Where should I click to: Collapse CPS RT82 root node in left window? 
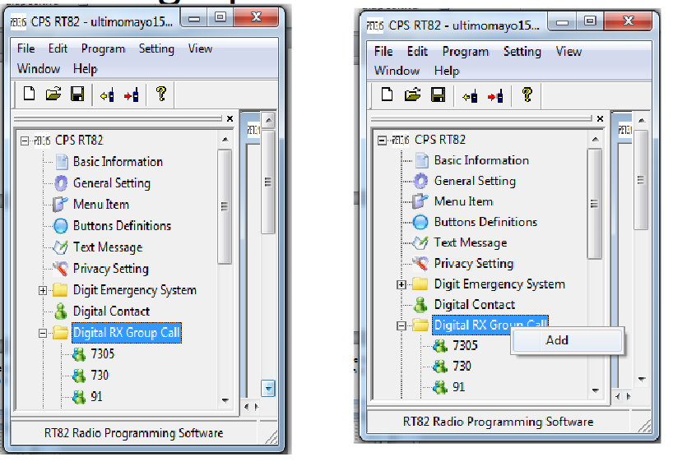tap(25, 141)
